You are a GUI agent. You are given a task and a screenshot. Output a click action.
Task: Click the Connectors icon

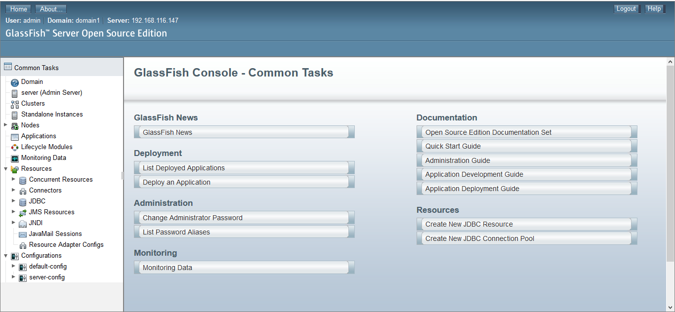pyautogui.click(x=23, y=191)
